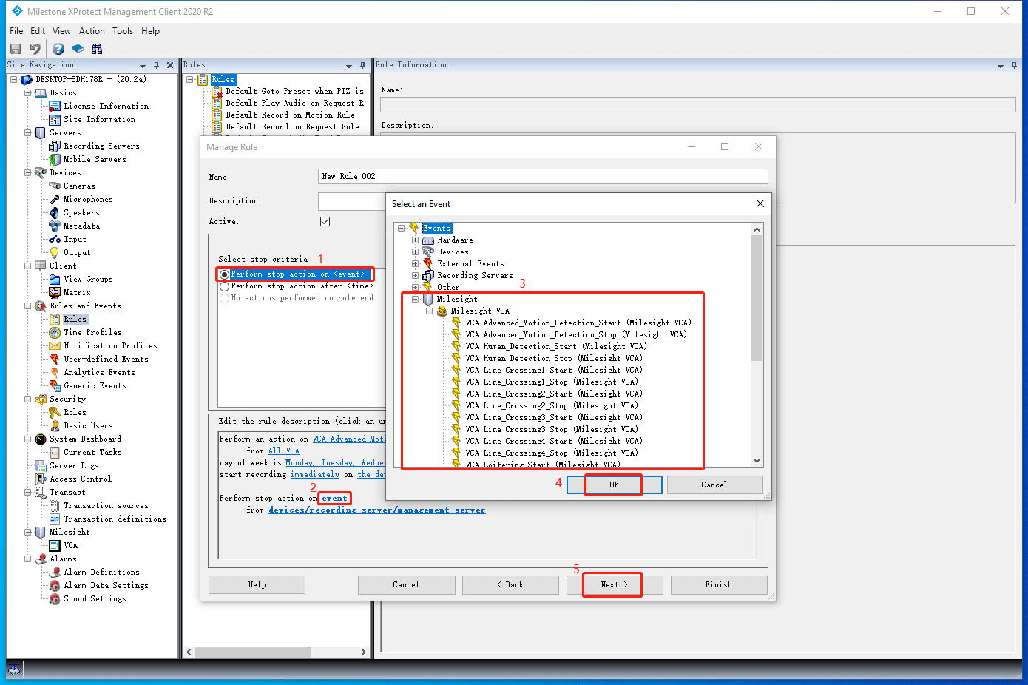
Task: Collapse the Basics node in Site Navigation
Action: (27, 92)
